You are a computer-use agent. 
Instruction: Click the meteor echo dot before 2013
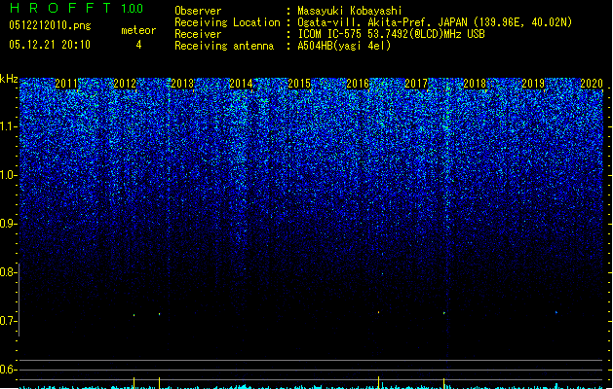[160, 314]
